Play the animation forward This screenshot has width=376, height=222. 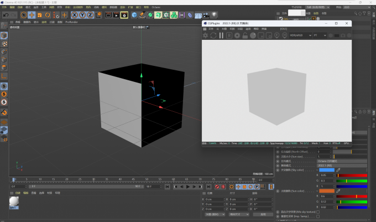pos(188,187)
